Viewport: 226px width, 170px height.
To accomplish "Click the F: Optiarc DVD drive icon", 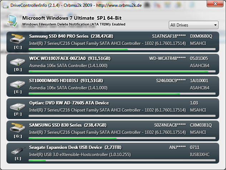I will (17, 106).
